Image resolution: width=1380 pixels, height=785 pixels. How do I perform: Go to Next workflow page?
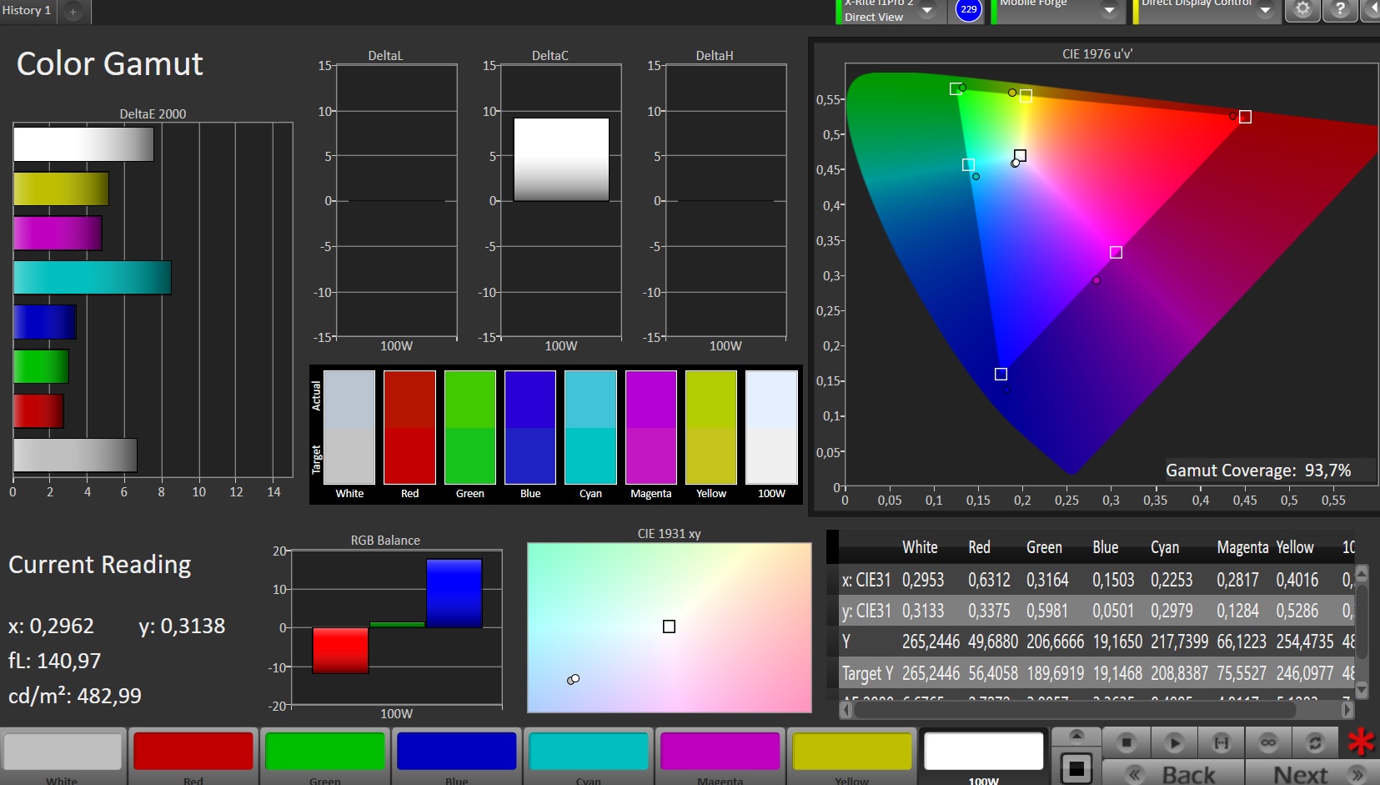[x=1313, y=773]
